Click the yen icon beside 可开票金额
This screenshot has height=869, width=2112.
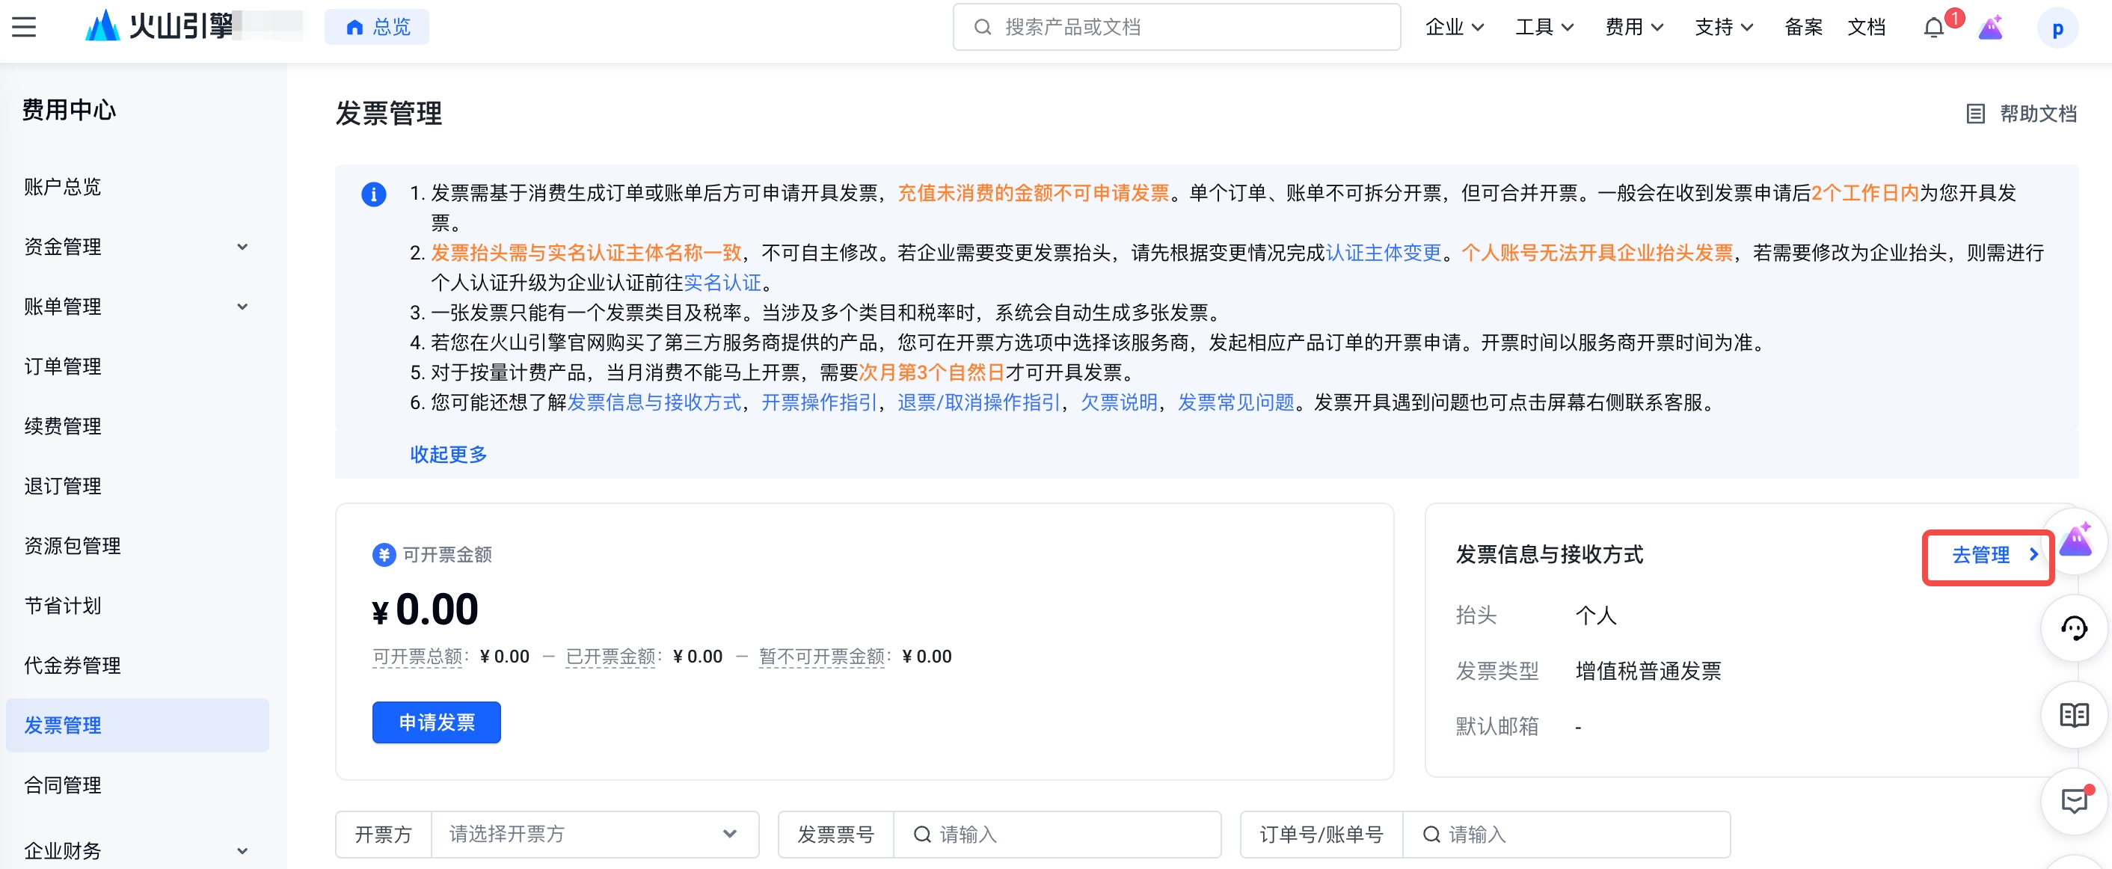click(384, 555)
